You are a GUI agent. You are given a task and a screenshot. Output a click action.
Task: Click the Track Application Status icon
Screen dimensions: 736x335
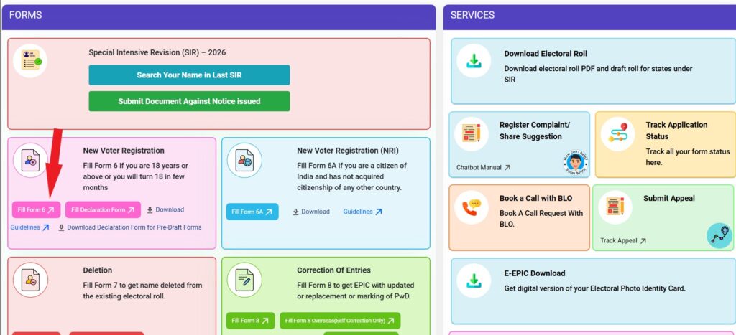619,134
